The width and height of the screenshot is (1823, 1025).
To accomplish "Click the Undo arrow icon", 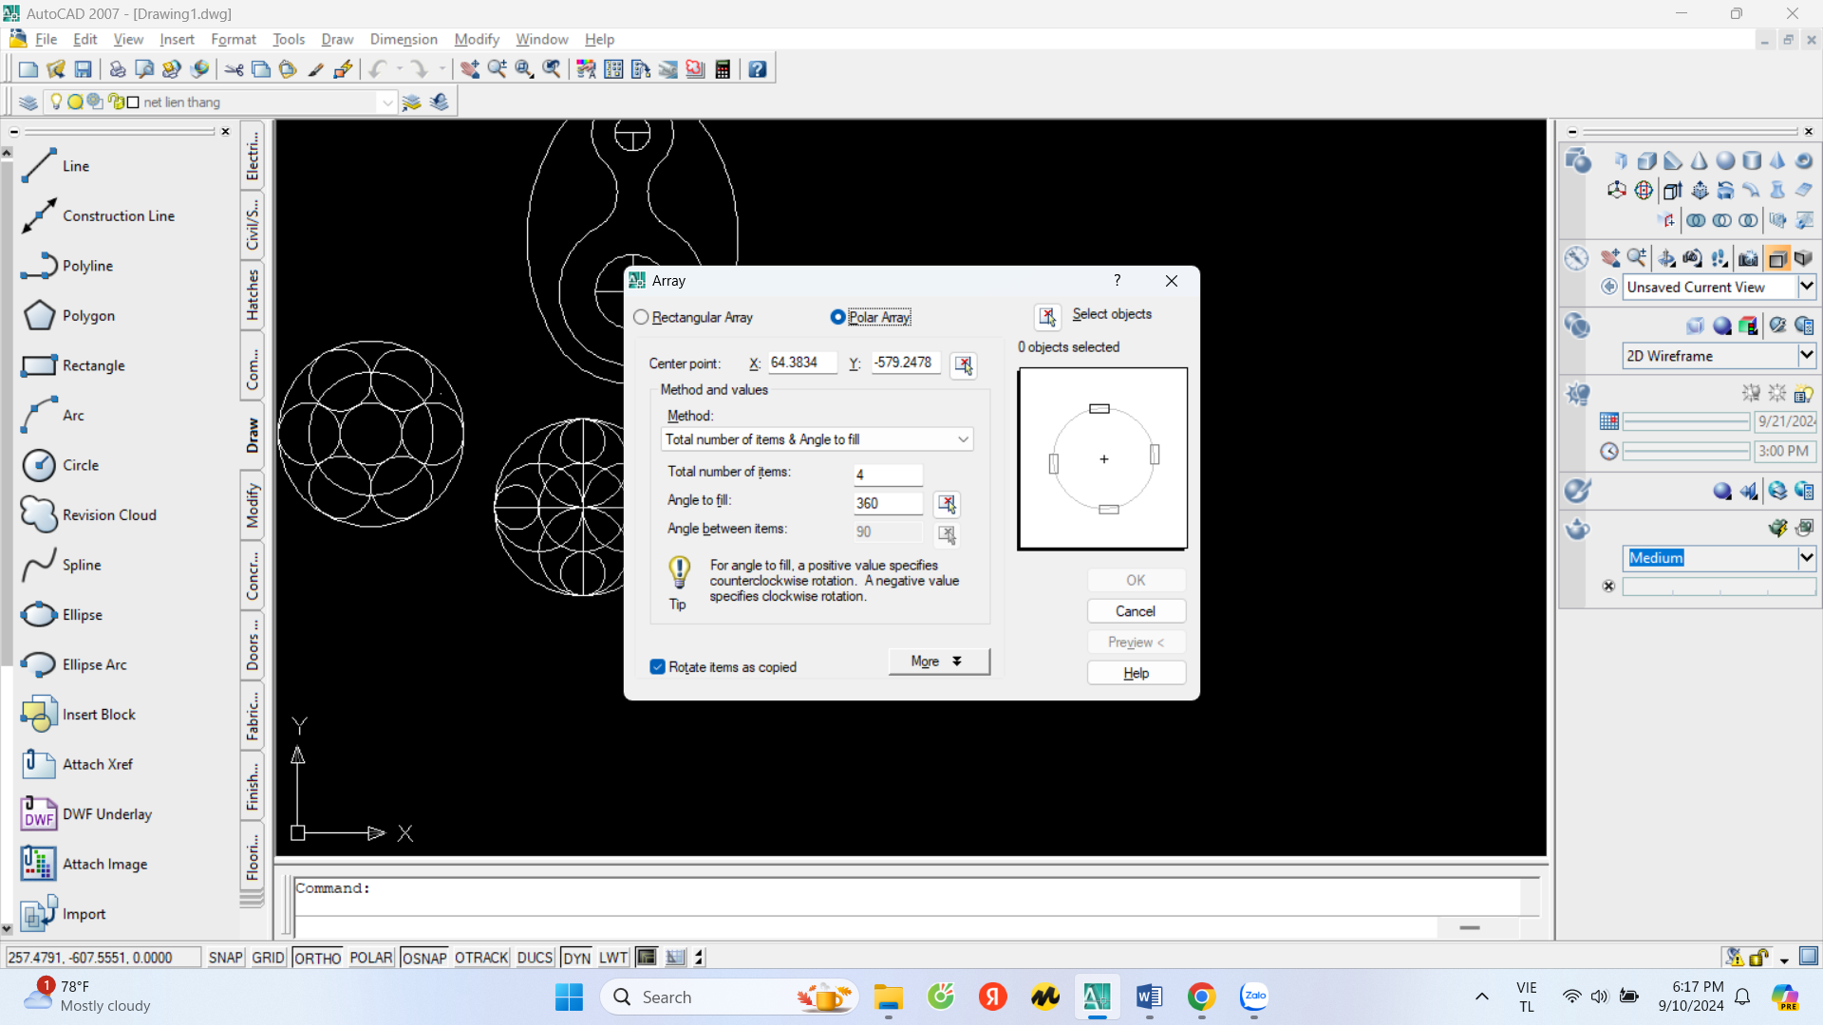I will (x=378, y=69).
